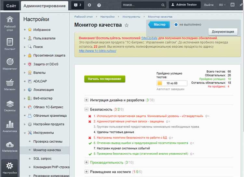
Task: Click the window layout icon near RU
Action: pyautogui.click(x=233, y=5)
